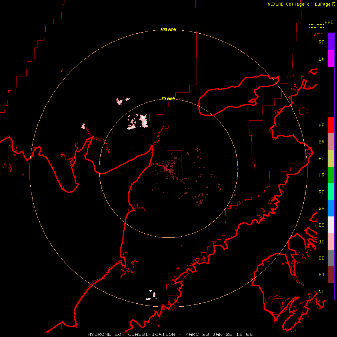337x337 pixels.
Task: Click the RA legend label
Action: (321, 192)
